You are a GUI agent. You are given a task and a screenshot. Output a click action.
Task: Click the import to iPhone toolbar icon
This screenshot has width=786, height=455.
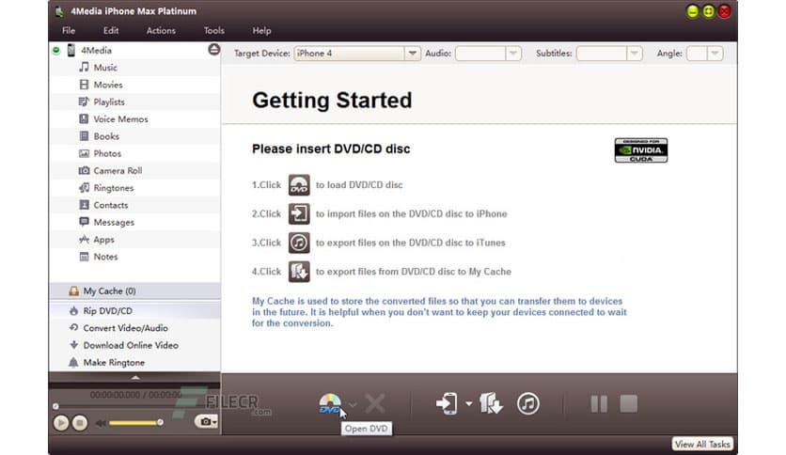(x=447, y=404)
